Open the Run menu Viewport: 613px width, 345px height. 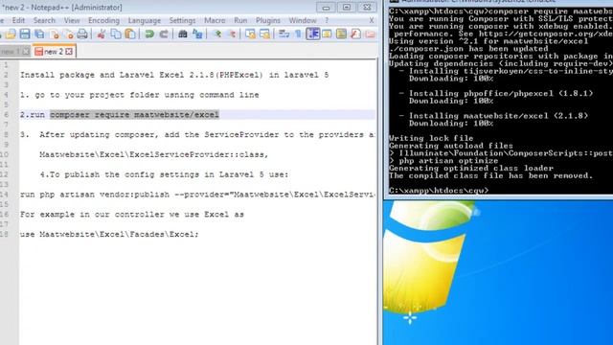click(x=240, y=20)
